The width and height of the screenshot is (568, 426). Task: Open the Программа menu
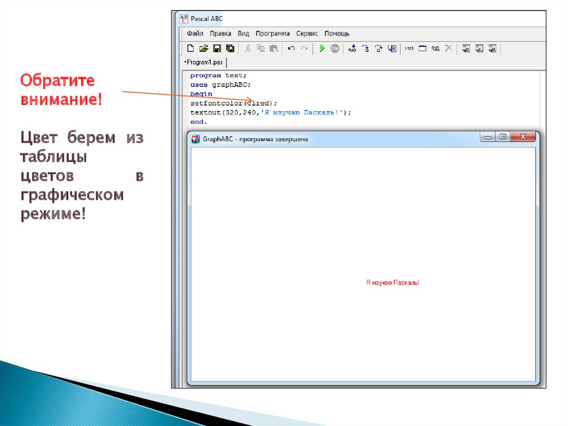(272, 33)
